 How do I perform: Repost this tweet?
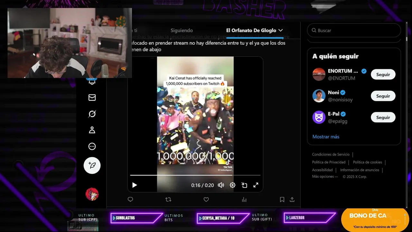pyautogui.click(x=168, y=199)
